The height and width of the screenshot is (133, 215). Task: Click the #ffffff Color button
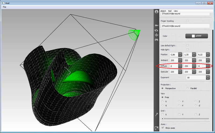197,36
